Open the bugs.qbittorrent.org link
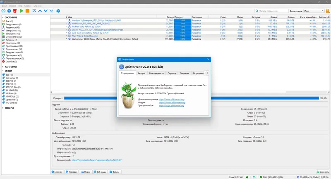The image size is (331, 179). [171, 105]
